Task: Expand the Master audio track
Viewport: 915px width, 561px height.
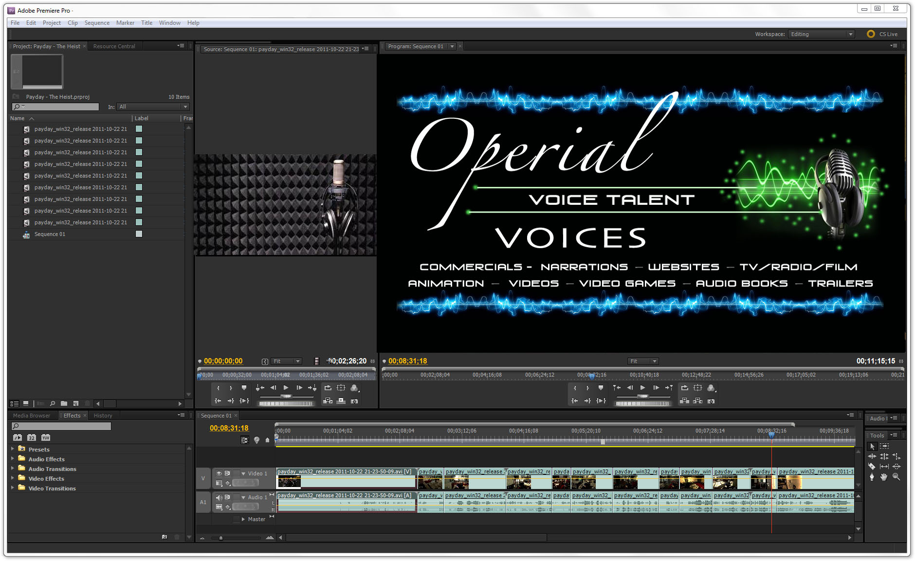Action: pos(243,519)
